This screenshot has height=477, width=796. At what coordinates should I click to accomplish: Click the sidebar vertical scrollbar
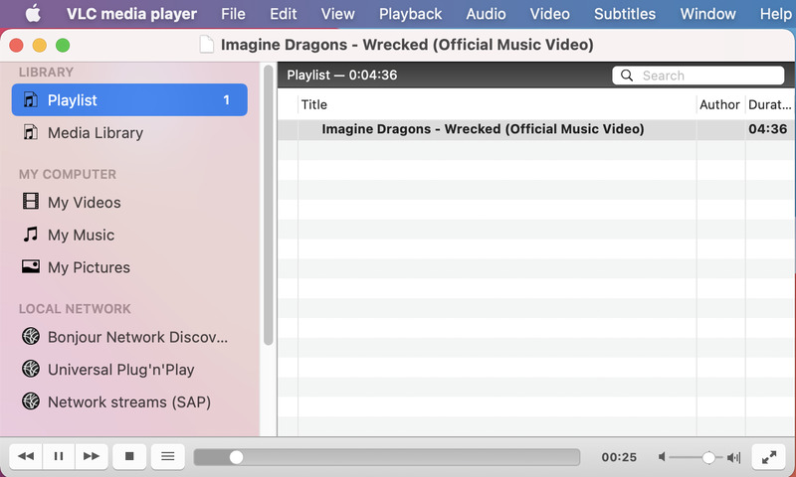click(x=269, y=206)
